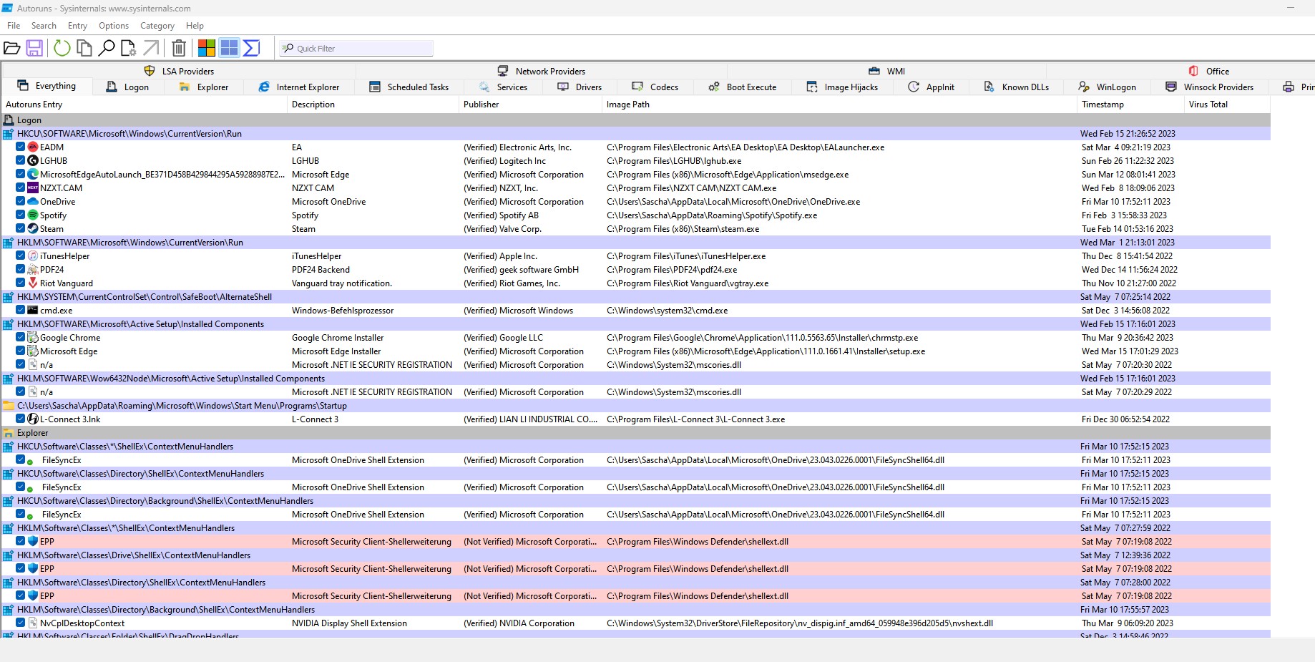Uncheck the NvCplDesktopContext entry

[x=21, y=623]
